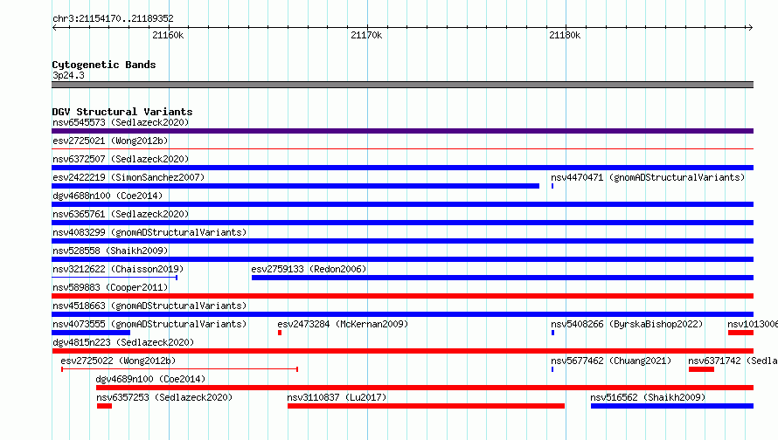Open the esv2725021 (Wong2012b) variant label
778x440 pixels.
[x=110, y=141]
